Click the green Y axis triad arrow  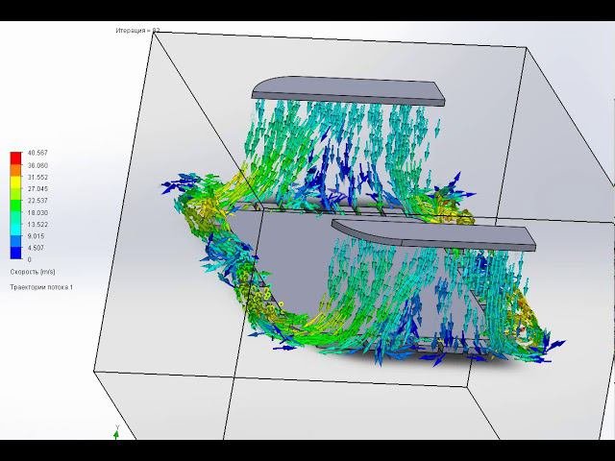click(116, 433)
